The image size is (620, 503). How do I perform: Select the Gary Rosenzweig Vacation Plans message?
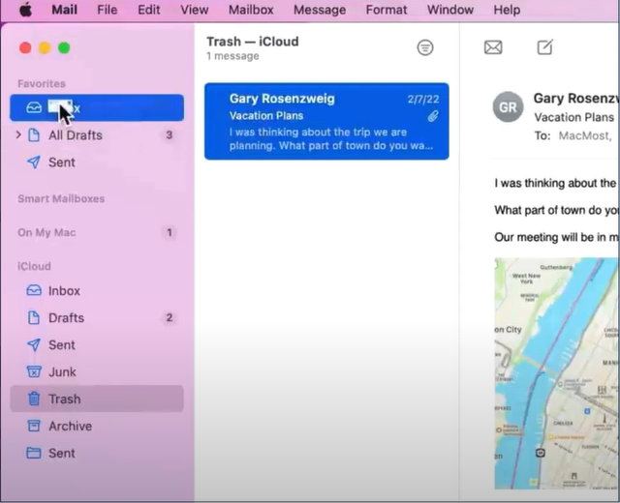[326, 121]
